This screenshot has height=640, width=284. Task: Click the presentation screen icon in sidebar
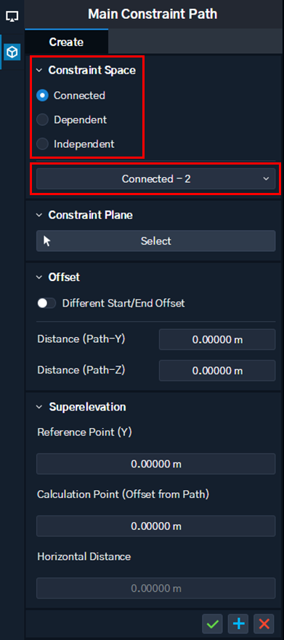pyautogui.click(x=12, y=17)
